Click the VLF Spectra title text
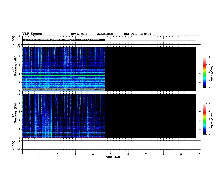Screen dimensions: 224x173 [x=32, y=34]
